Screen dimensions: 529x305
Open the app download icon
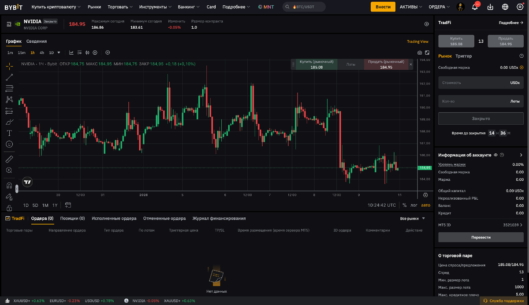coord(490,7)
